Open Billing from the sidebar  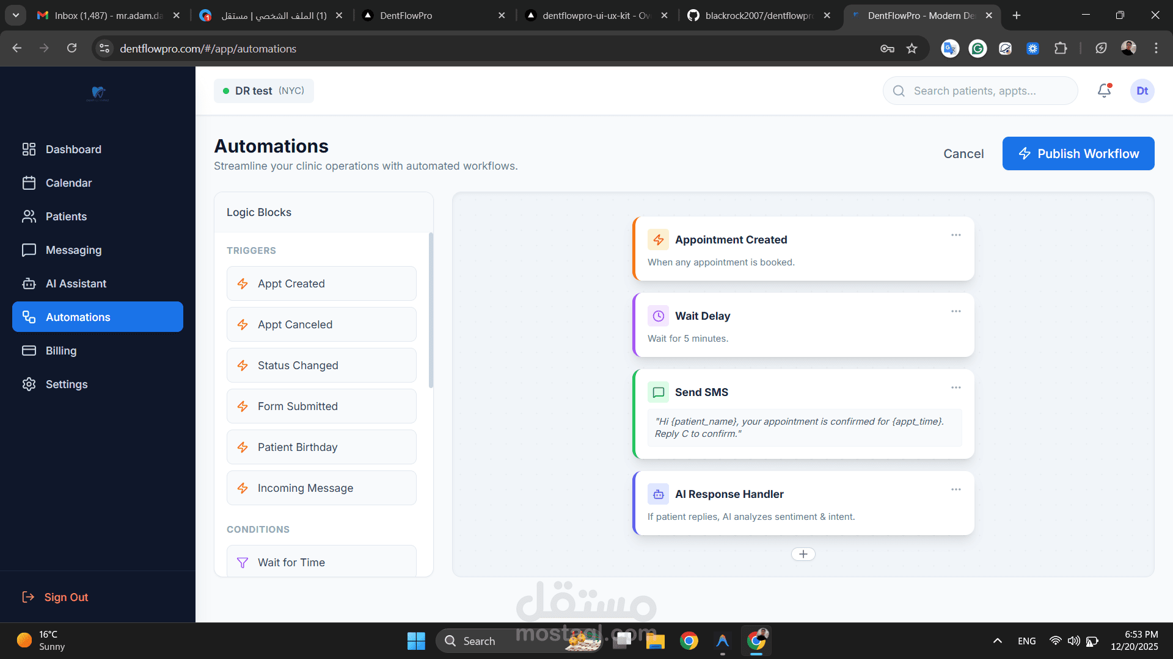pyautogui.click(x=60, y=351)
